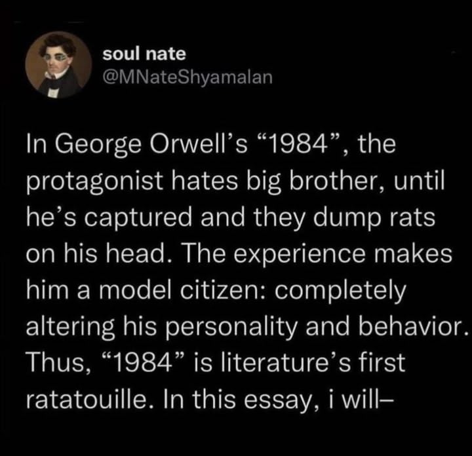Open the "soul nate" display name

click(144, 55)
